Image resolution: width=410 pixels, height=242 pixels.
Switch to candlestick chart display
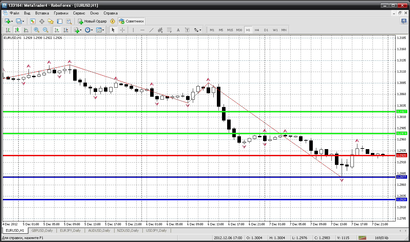tap(17, 30)
